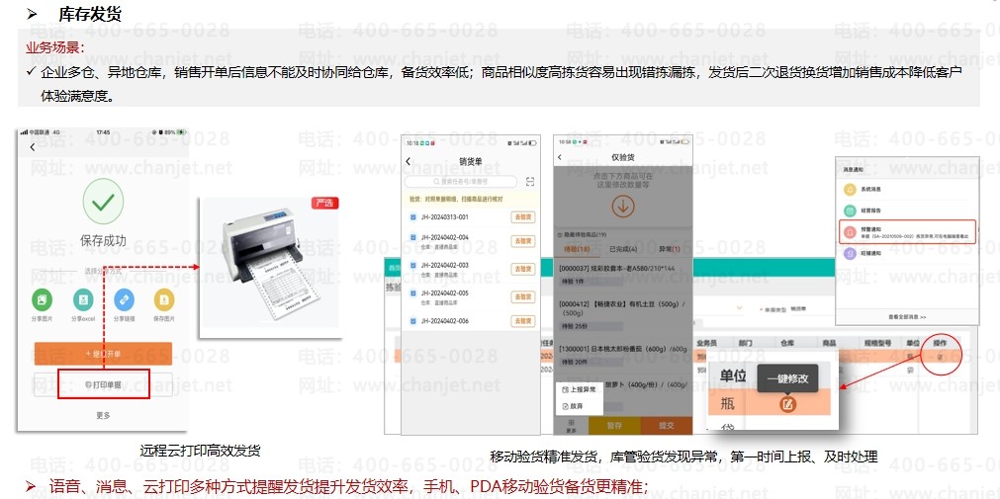Click 去验货 for JH-20240402-005
Viewport: 1000px width, 499px height.
pyautogui.click(x=523, y=297)
